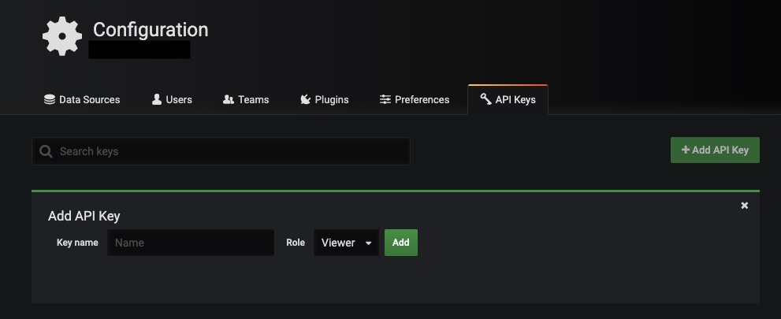Viewport: 781px width, 319px height.
Task: Open the Plugins tab
Action: [324, 100]
